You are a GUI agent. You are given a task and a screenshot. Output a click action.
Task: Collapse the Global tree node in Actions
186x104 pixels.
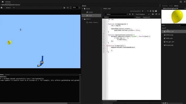pos(83,9)
